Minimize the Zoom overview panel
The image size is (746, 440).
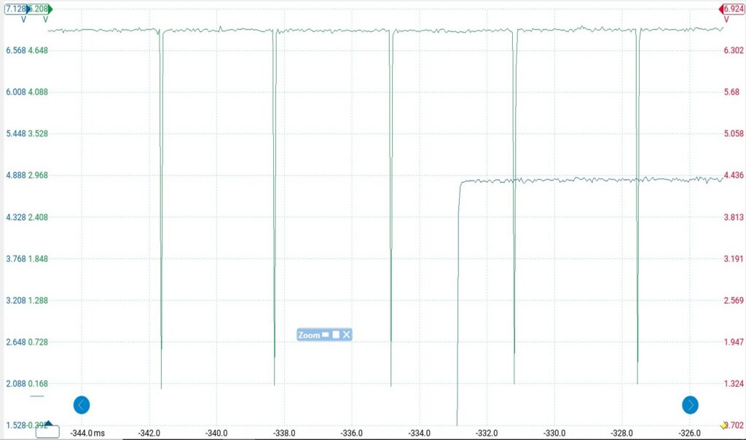[326, 334]
